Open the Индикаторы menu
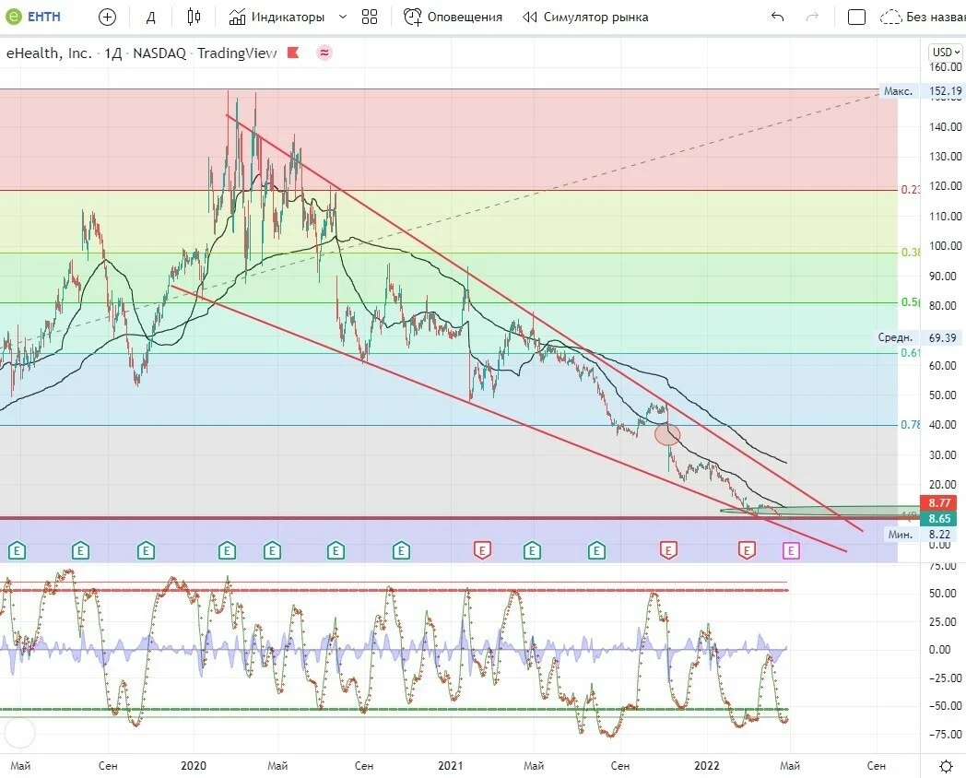Viewport: 966px width, 778px height. 277,18
